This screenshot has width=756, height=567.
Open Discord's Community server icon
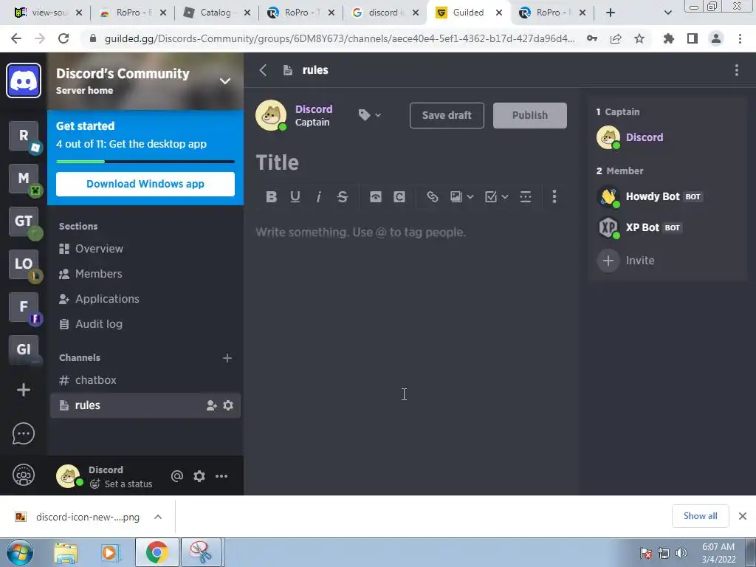[24, 80]
